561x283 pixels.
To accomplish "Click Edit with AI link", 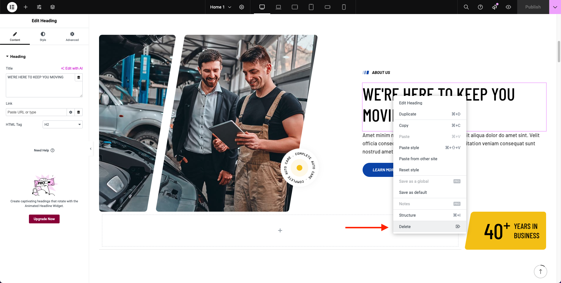I will [x=72, y=68].
